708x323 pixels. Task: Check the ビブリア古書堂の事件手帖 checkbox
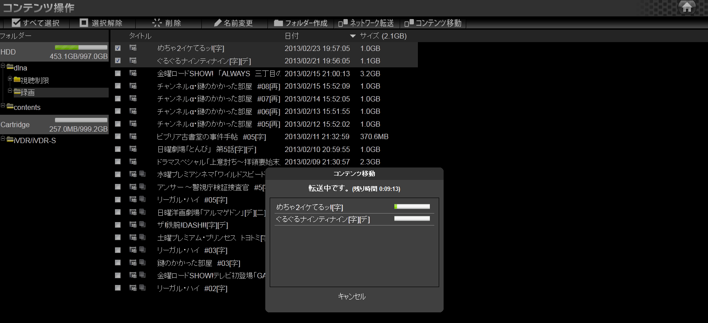(x=118, y=136)
